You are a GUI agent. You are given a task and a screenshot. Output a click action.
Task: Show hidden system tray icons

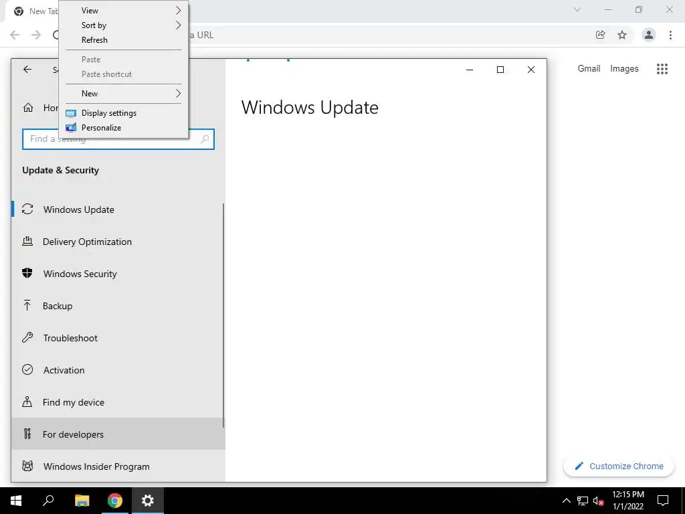click(x=566, y=501)
